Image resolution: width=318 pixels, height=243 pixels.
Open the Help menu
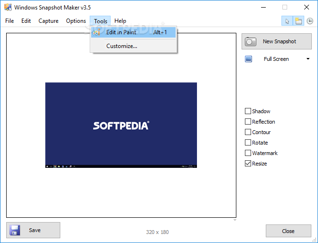(x=120, y=21)
